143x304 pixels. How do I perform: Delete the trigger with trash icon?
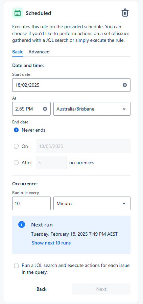125,13
